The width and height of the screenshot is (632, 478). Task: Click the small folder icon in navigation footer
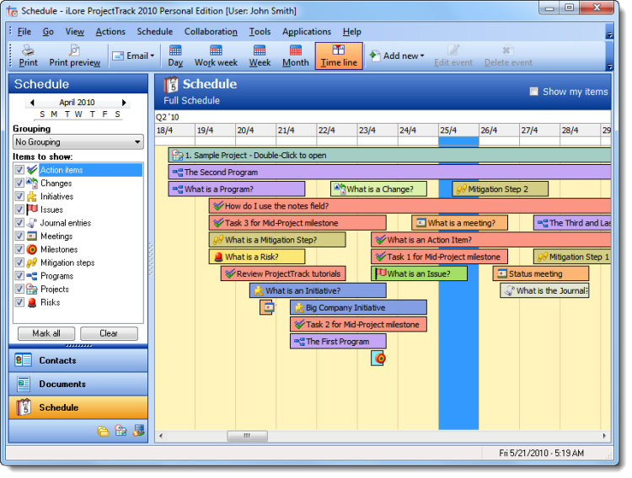[103, 431]
